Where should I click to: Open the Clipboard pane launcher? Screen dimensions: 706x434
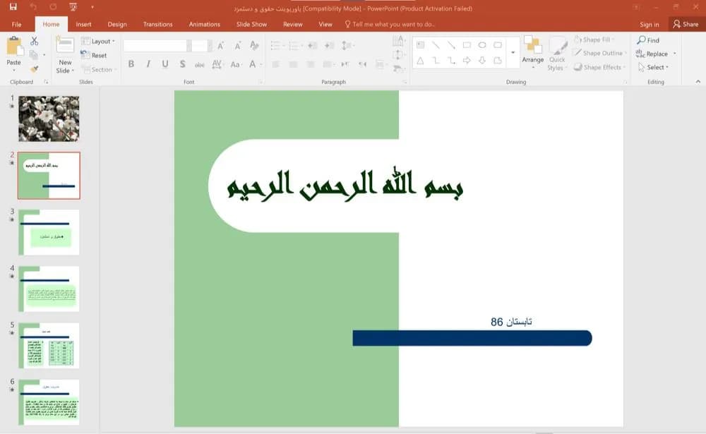[46, 82]
